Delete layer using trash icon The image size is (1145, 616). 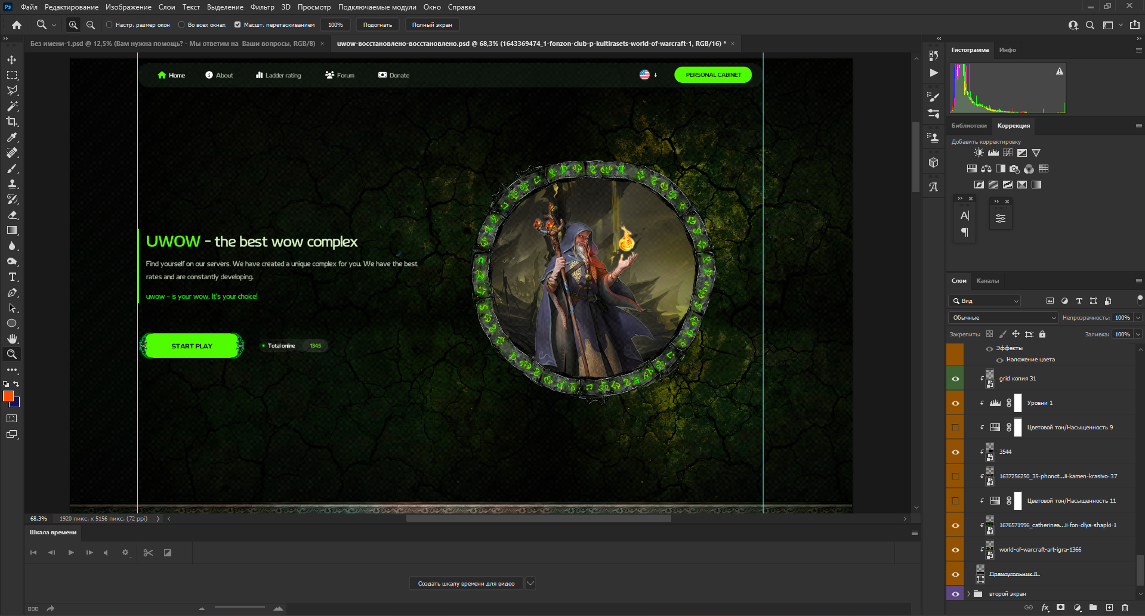(x=1125, y=608)
